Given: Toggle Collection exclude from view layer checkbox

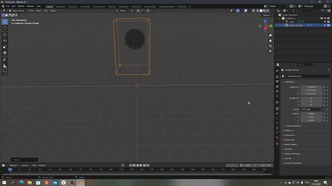Looking at the screenshot, I should point(322,19).
